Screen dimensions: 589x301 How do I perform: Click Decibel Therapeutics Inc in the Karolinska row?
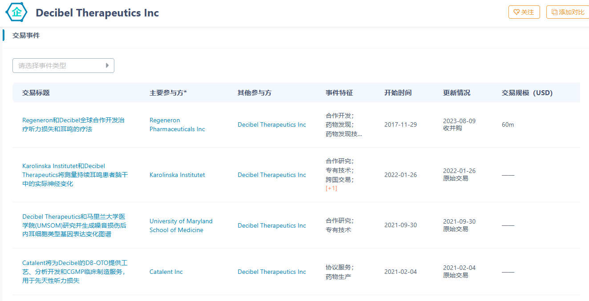[272, 175]
